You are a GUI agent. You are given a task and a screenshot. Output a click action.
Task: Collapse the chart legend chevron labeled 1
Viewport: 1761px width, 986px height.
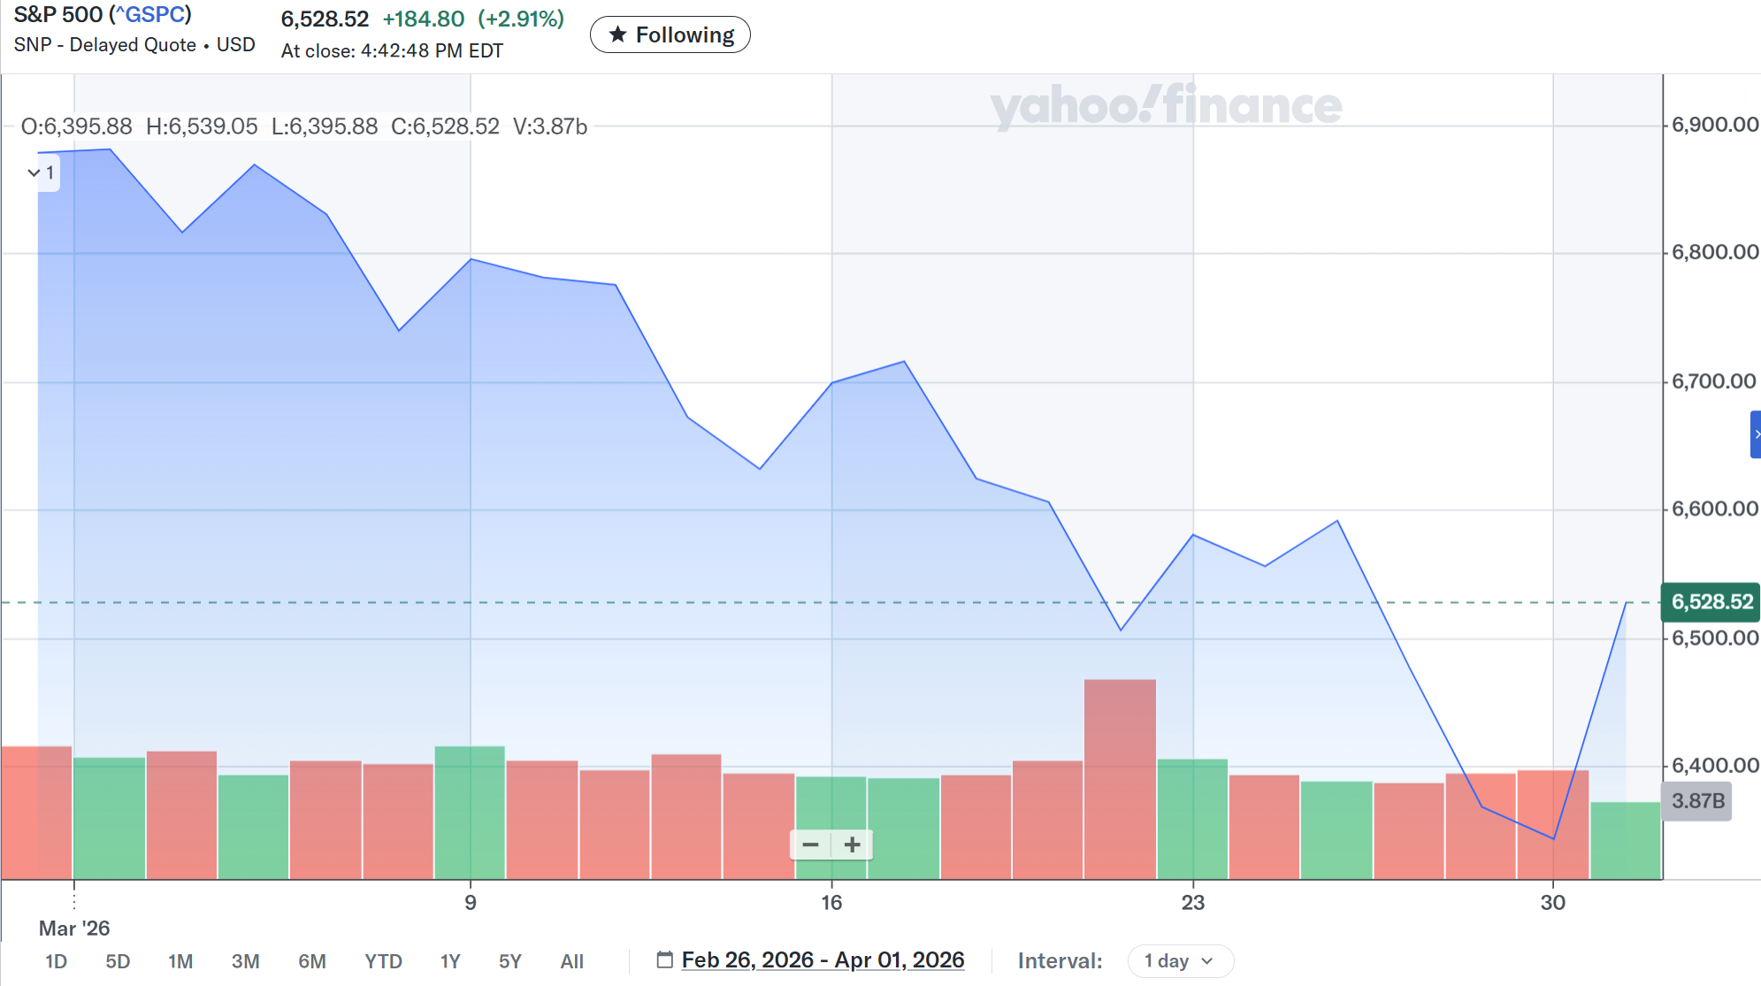[34, 172]
